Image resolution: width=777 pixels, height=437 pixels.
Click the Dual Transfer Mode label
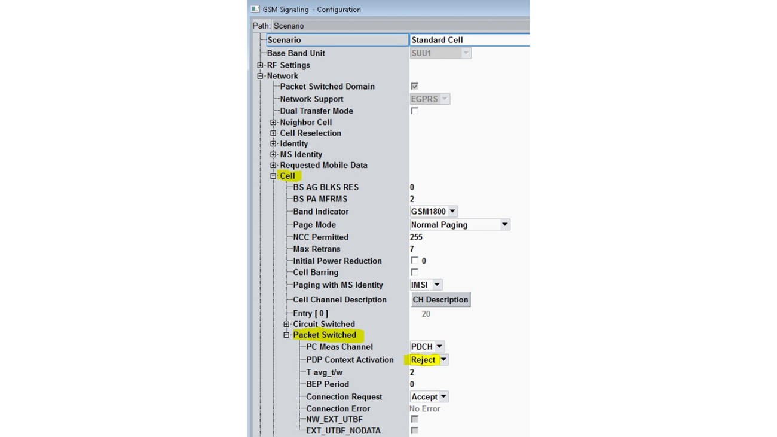coord(316,111)
